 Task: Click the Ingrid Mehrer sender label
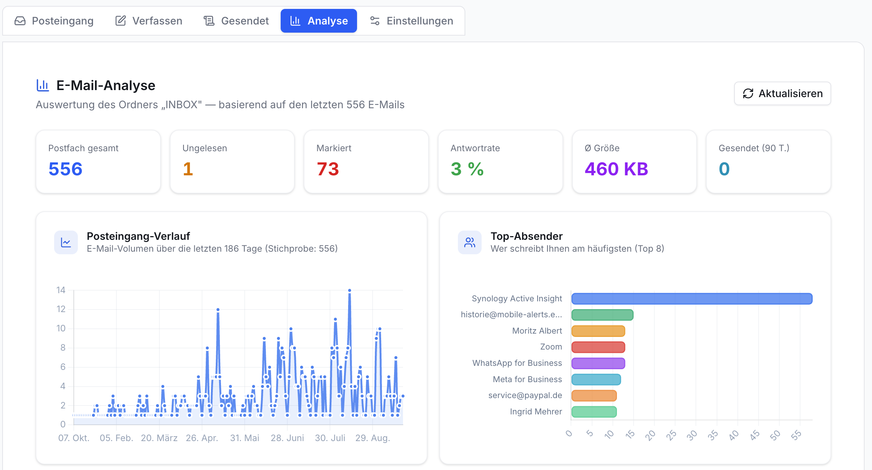pos(536,412)
